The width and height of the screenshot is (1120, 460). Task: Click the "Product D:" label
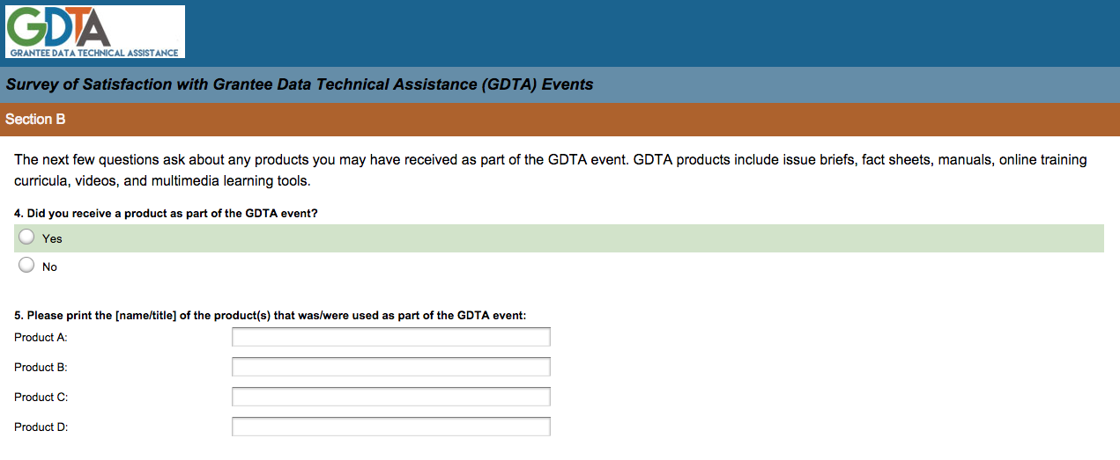41,427
